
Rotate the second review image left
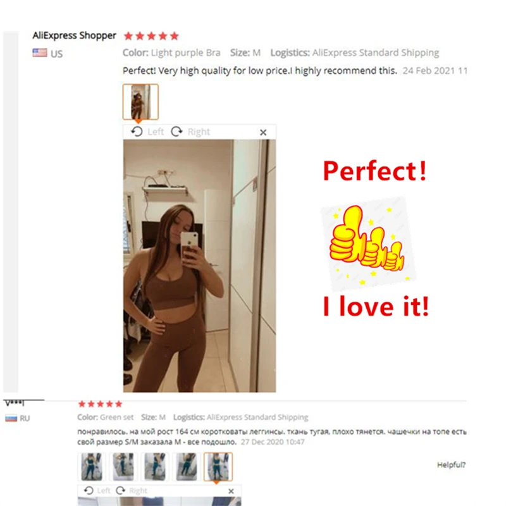pyautogui.click(x=97, y=491)
